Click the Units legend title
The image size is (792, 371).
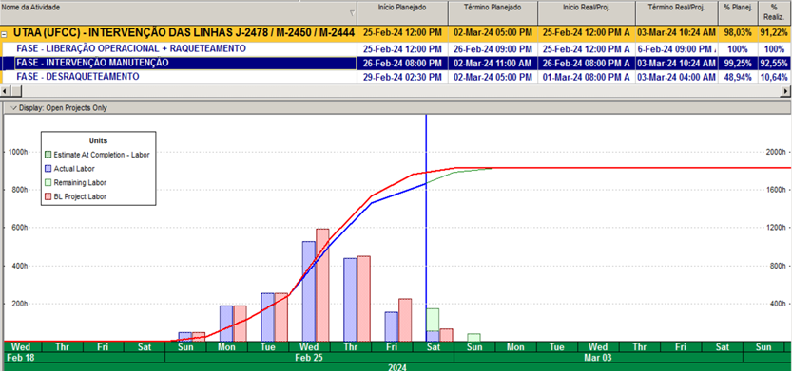98,140
